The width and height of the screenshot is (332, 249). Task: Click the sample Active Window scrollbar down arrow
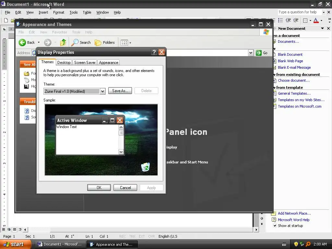[x=121, y=152]
